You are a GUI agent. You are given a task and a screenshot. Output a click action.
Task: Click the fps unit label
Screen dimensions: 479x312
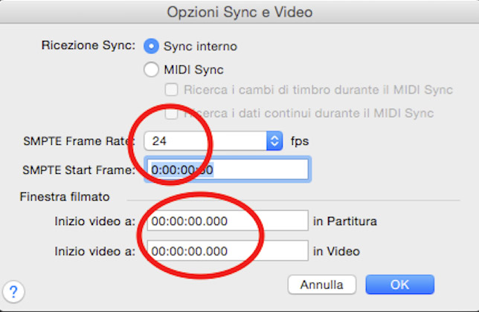pos(300,140)
